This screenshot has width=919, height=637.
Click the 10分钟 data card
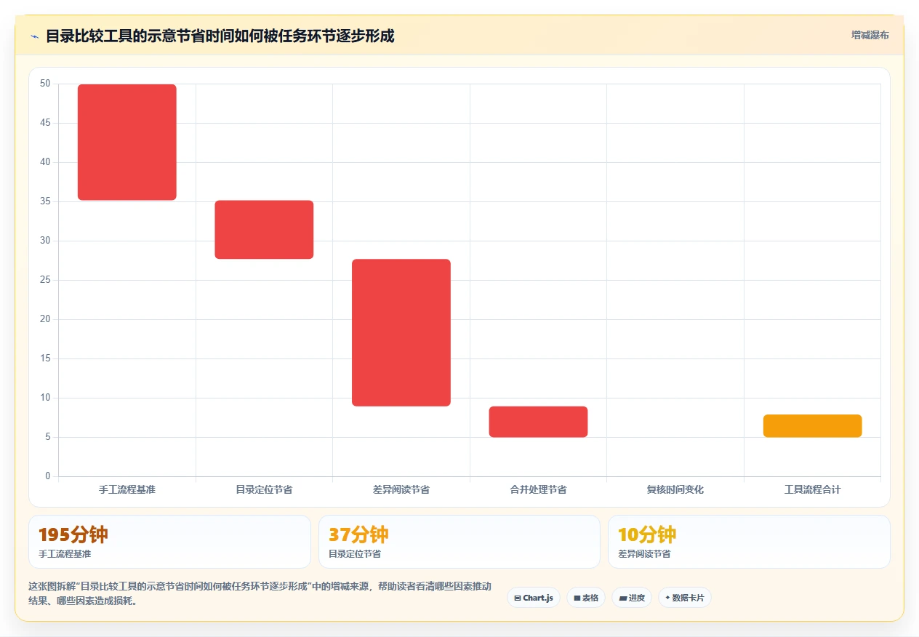click(749, 542)
